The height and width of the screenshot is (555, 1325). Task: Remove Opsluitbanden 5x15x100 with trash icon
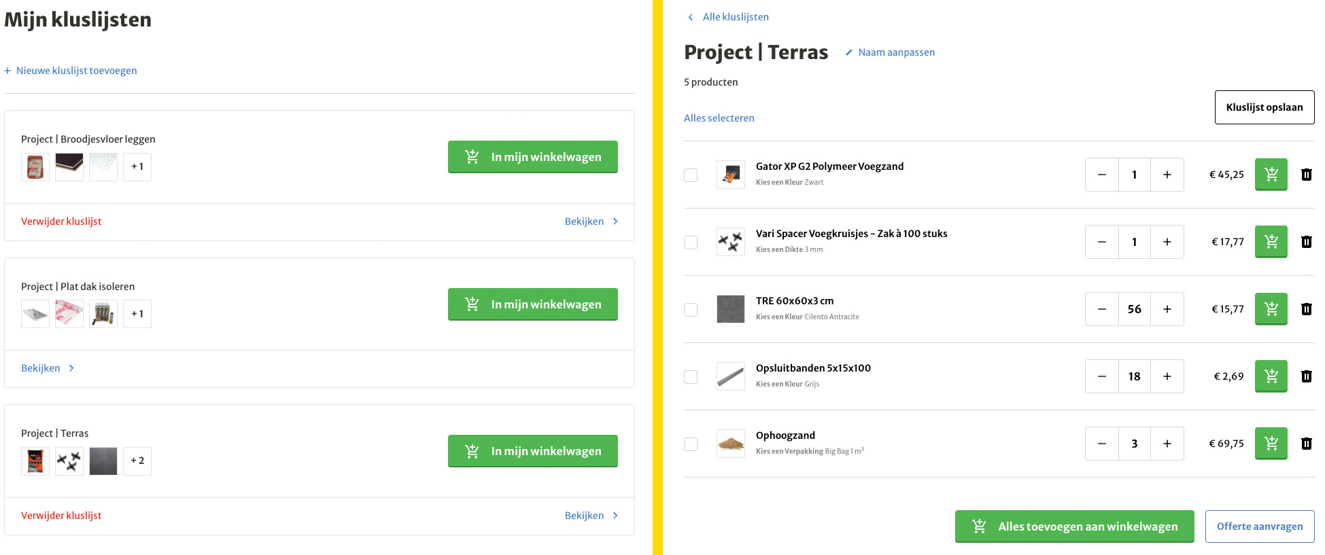tap(1306, 376)
